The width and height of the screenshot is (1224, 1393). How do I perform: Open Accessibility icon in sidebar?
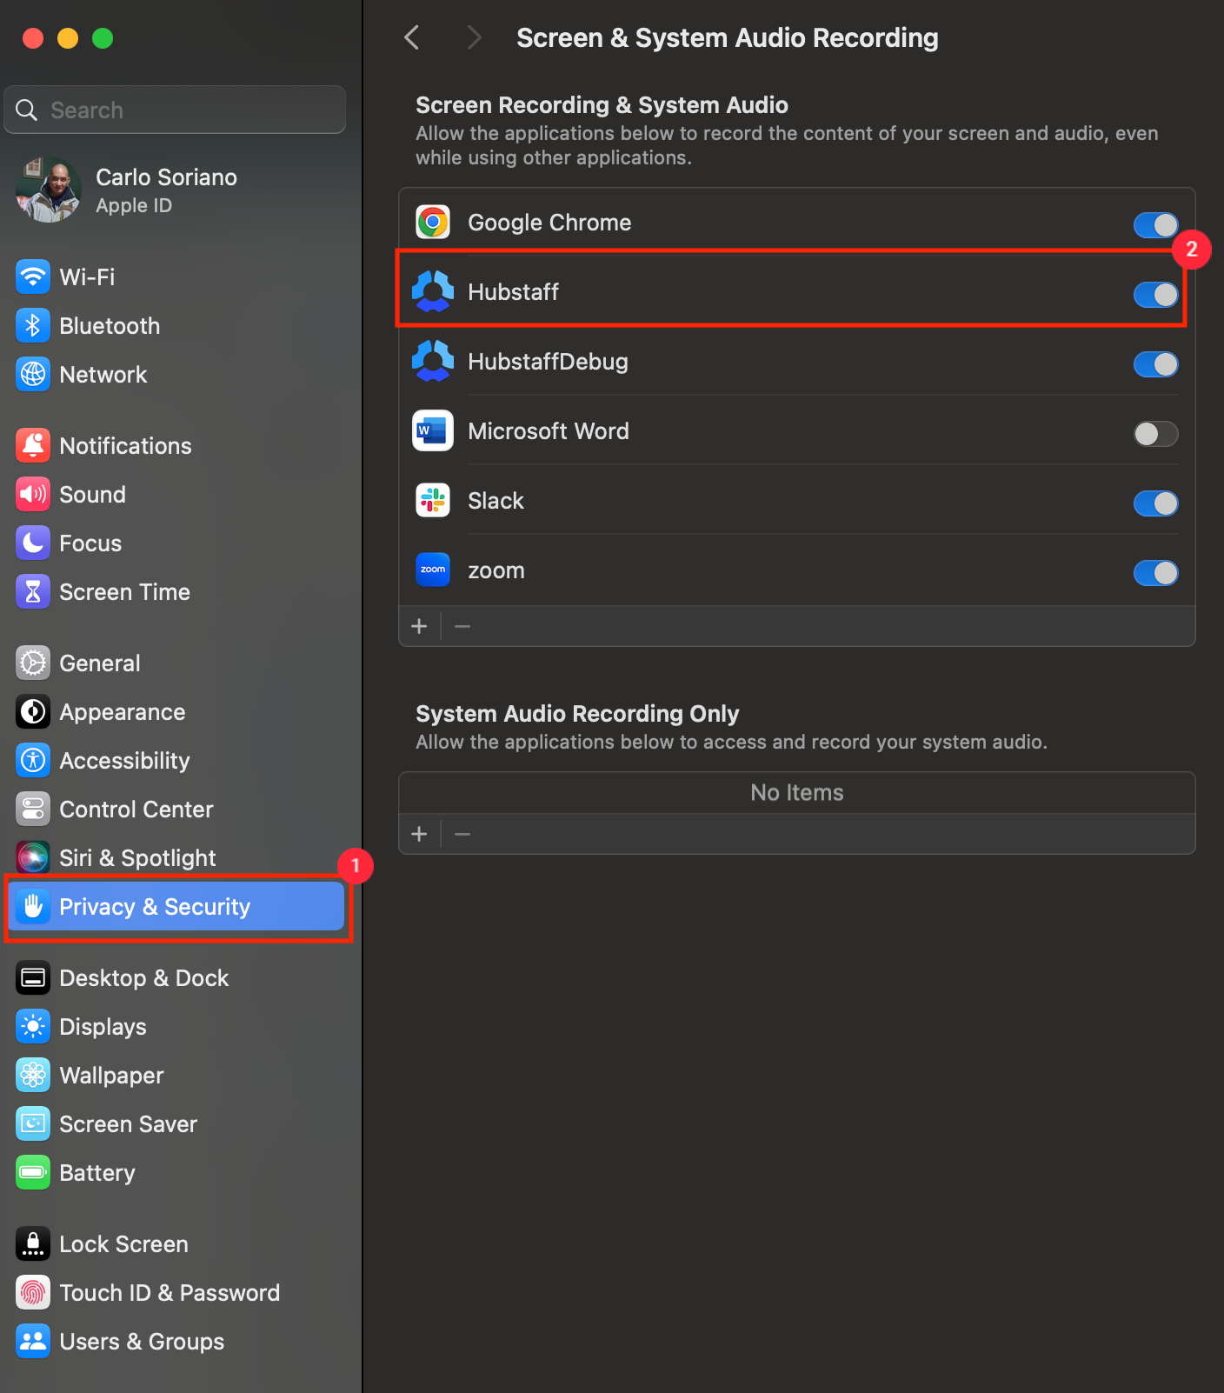33,761
